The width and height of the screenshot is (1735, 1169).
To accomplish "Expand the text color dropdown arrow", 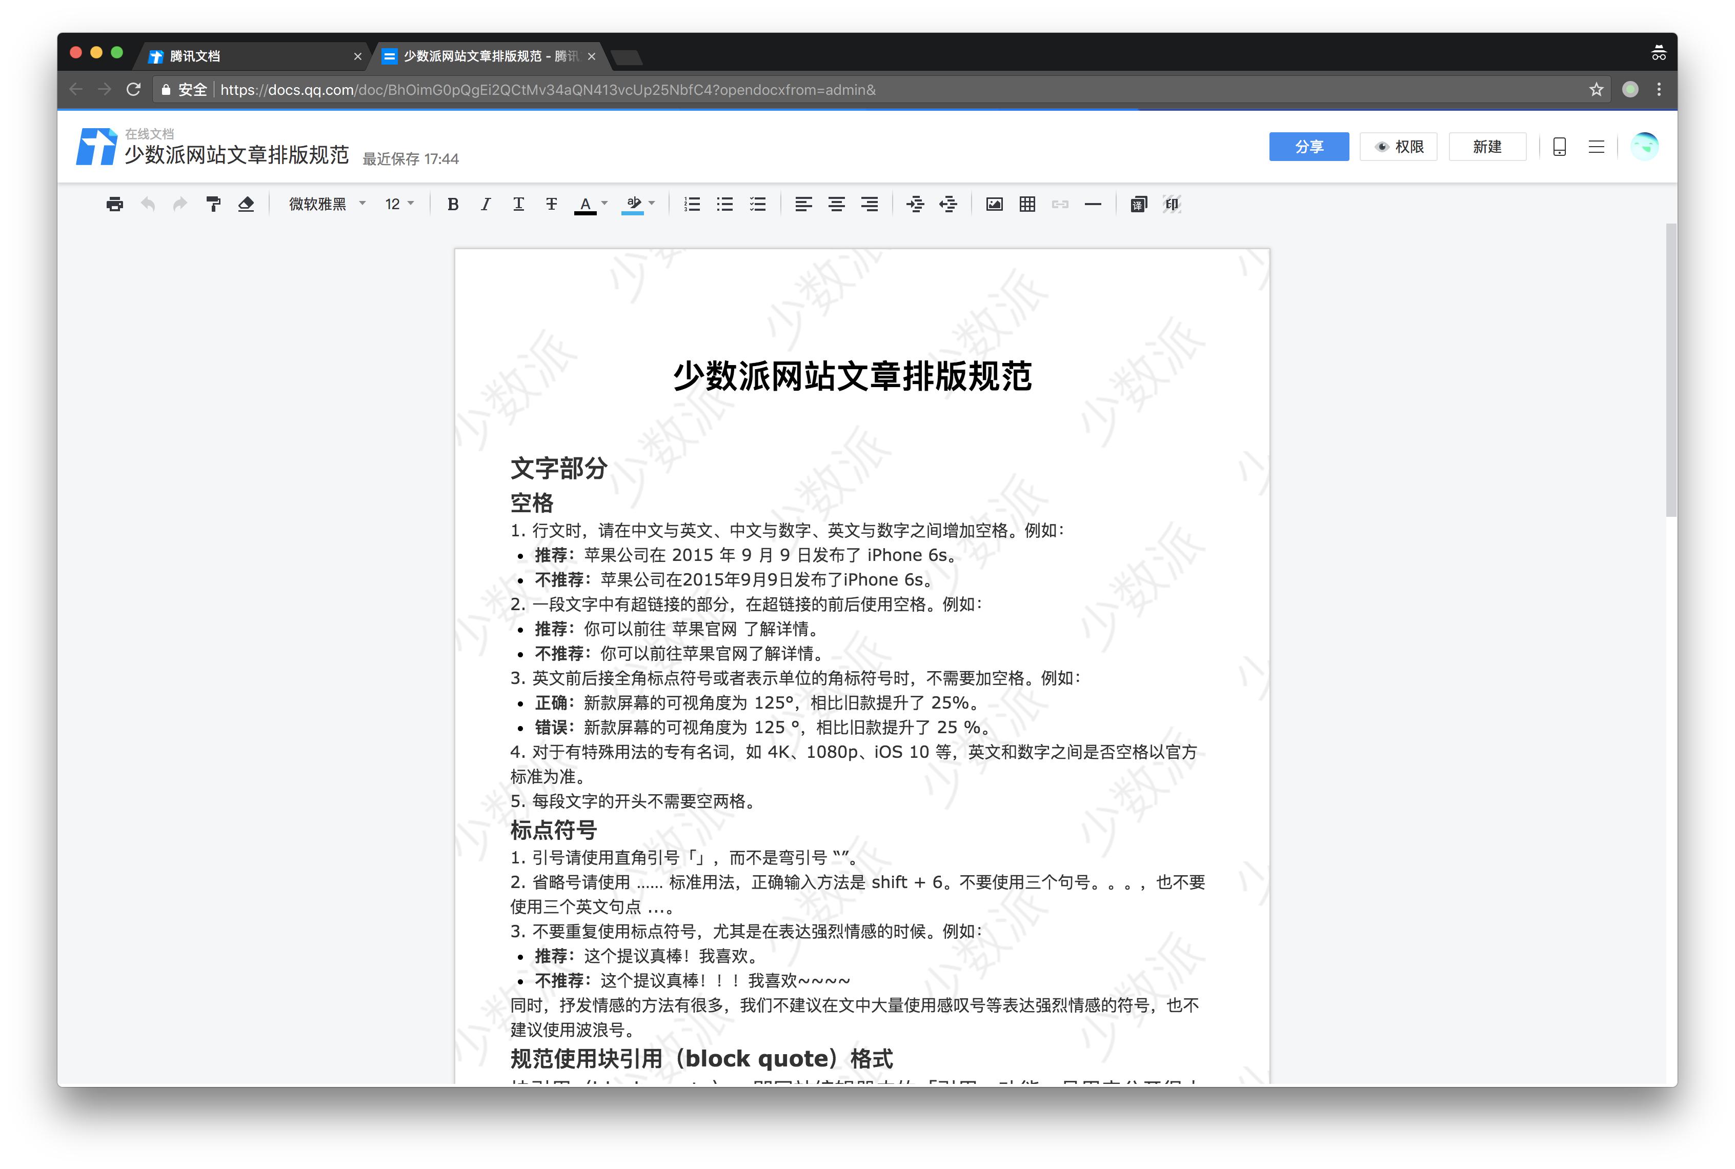I will (604, 203).
